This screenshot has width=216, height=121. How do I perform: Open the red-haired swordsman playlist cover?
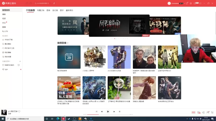coord(144,88)
